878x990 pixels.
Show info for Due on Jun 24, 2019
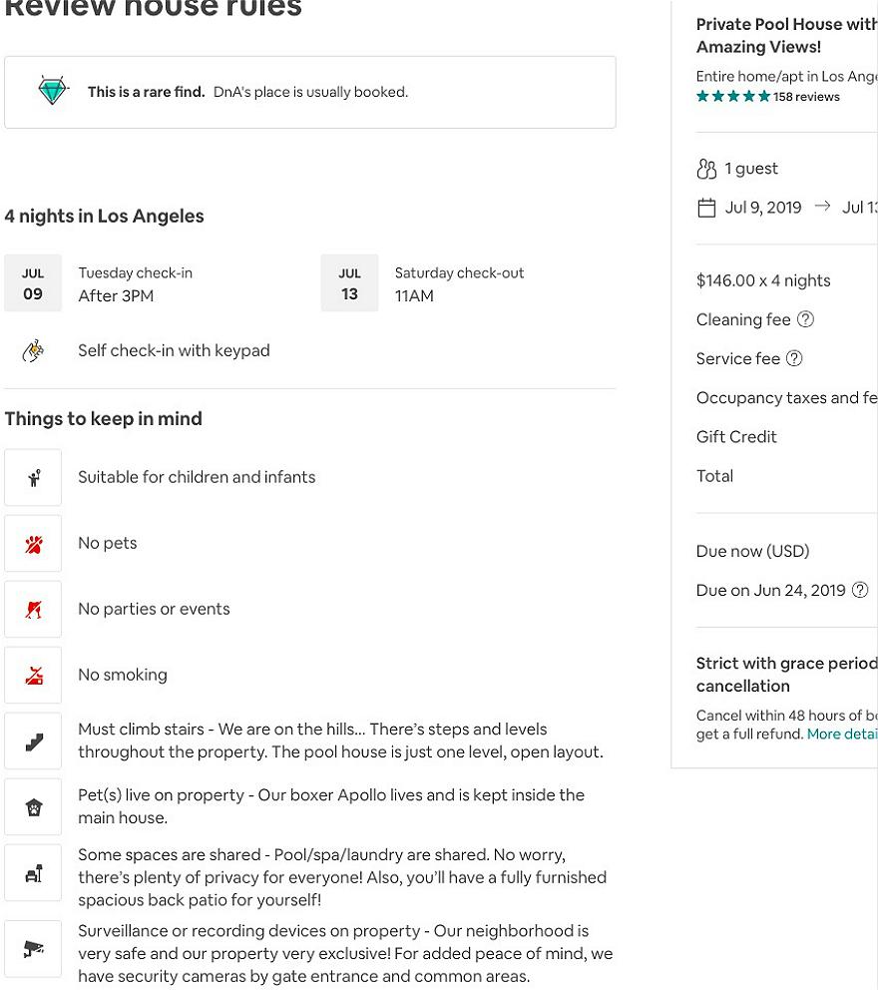(860, 590)
